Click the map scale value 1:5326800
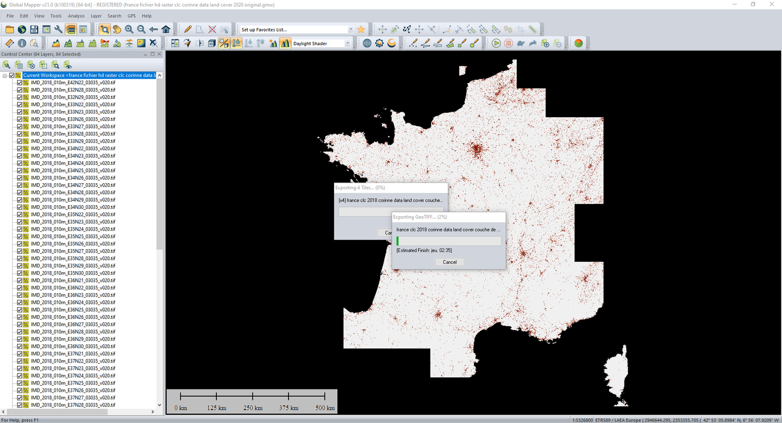The height and width of the screenshot is (423, 782). 583,420
